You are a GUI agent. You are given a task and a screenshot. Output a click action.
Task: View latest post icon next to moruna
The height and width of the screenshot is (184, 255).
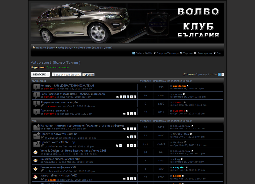(184, 94)
